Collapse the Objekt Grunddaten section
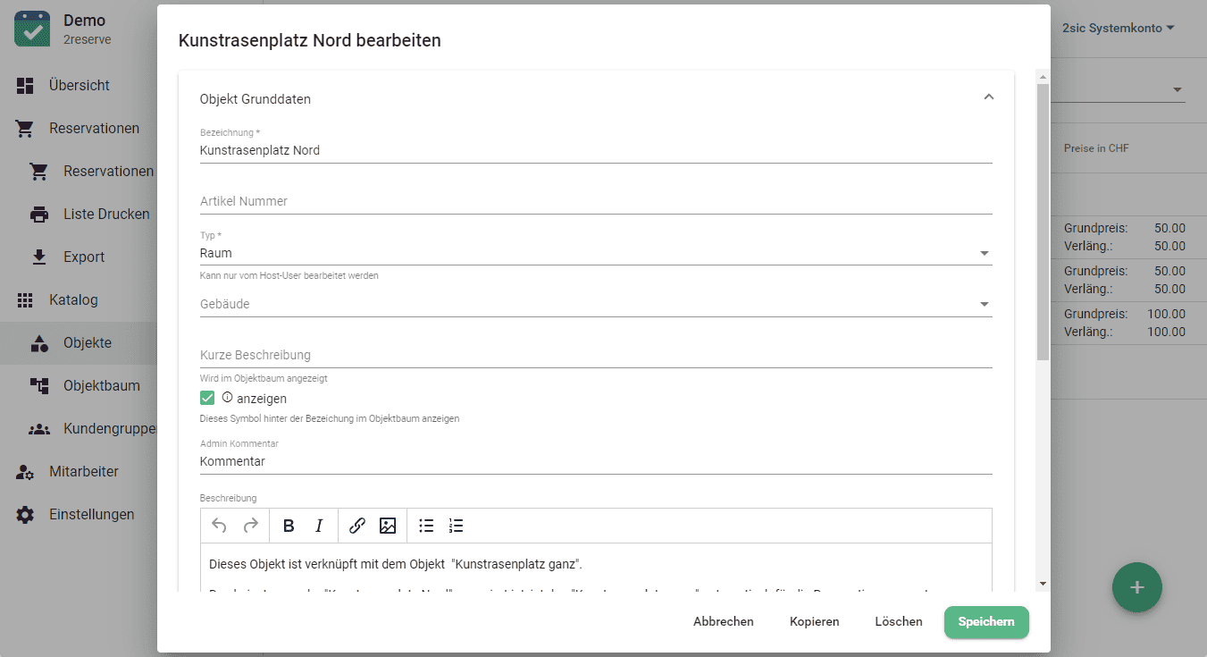The height and width of the screenshot is (657, 1207). coord(988,97)
